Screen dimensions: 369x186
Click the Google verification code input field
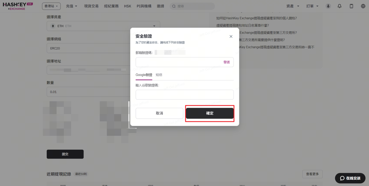pyautogui.click(x=184, y=95)
